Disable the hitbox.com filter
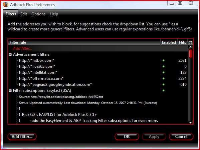The image size is (200, 150). 164,60
